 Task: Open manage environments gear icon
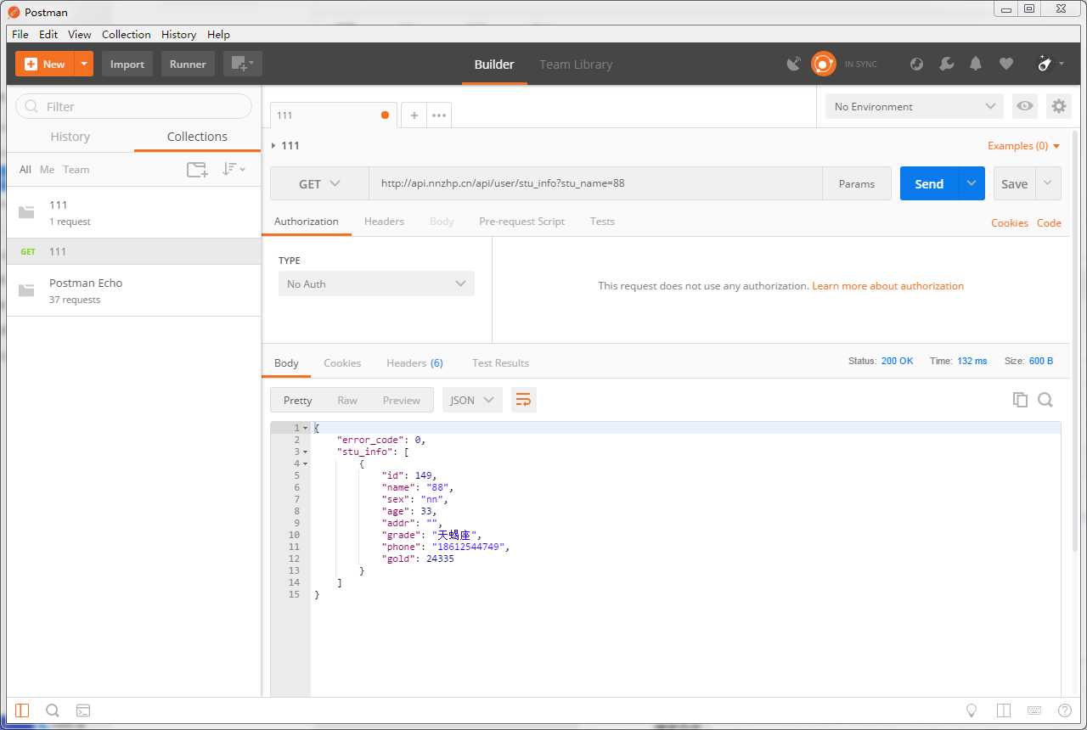(1058, 106)
